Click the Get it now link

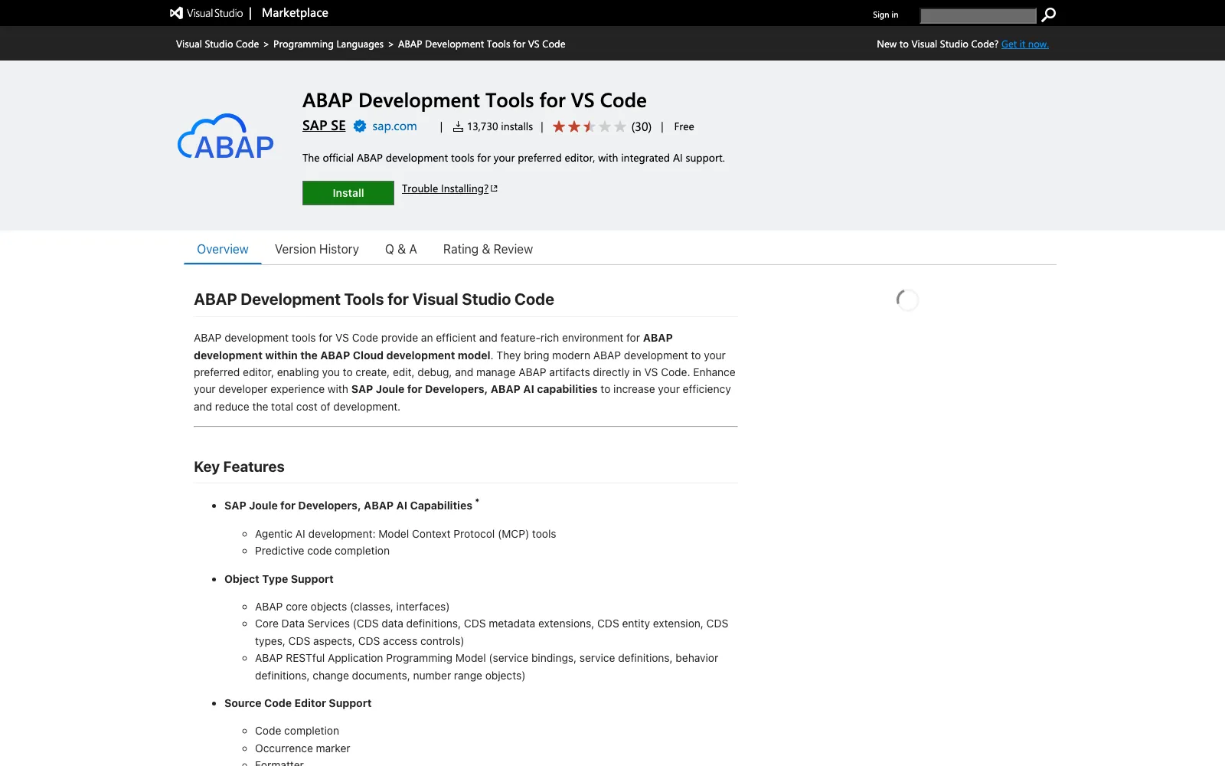pos(1025,44)
